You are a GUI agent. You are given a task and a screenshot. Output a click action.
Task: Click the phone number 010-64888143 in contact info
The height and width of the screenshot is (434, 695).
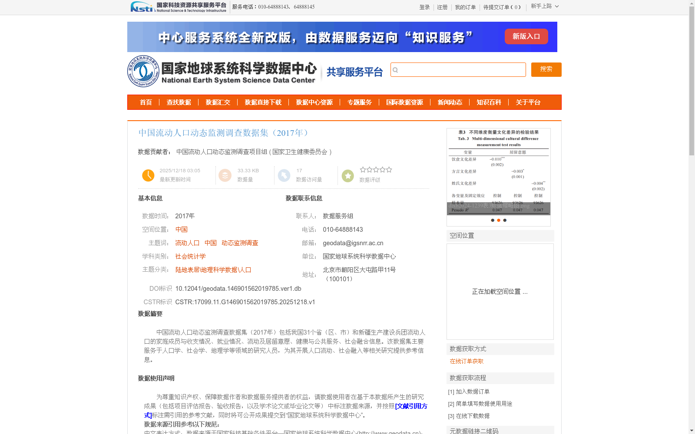(x=343, y=230)
